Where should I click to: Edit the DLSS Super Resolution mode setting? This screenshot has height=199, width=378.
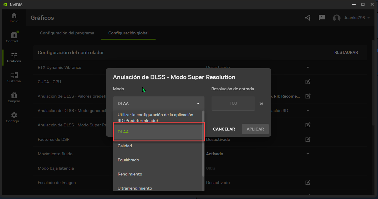[x=308, y=125]
